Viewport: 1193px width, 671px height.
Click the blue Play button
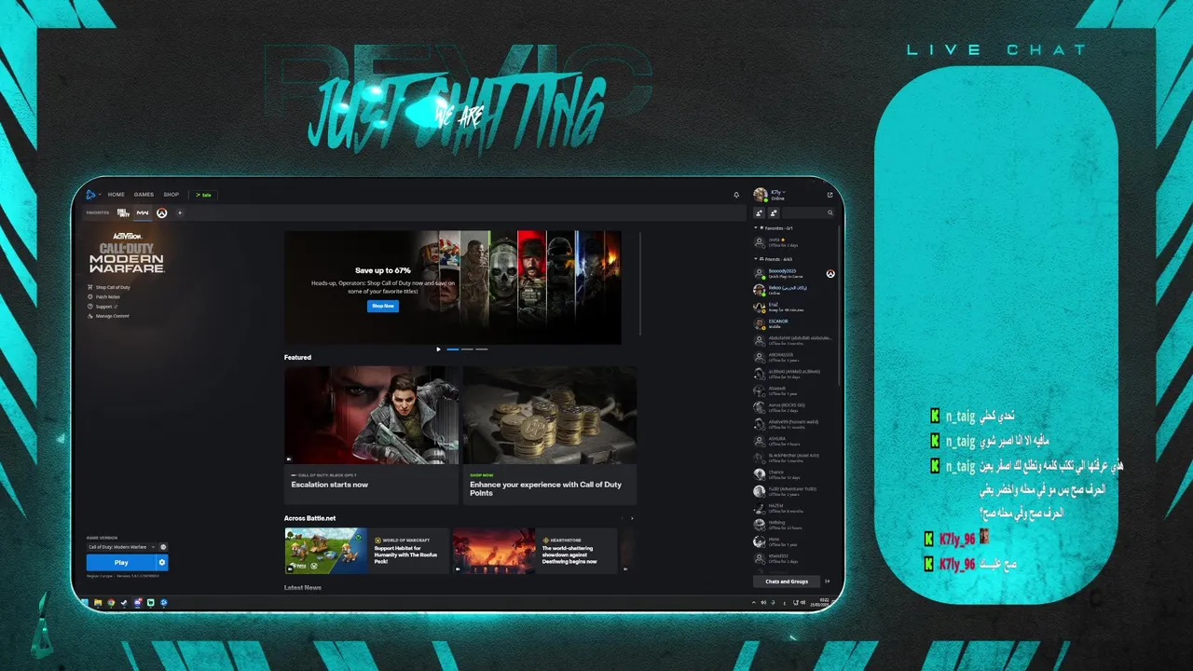pyautogui.click(x=121, y=563)
